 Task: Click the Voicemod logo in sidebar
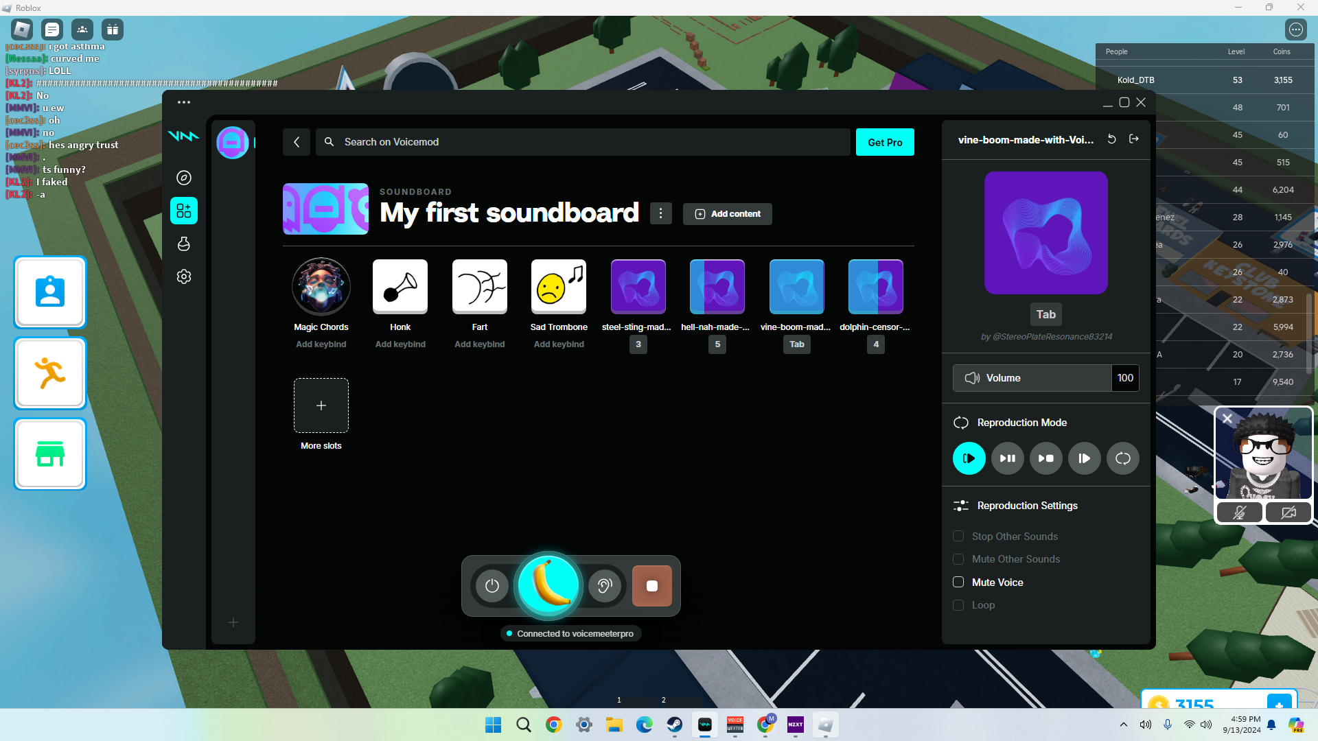point(183,136)
